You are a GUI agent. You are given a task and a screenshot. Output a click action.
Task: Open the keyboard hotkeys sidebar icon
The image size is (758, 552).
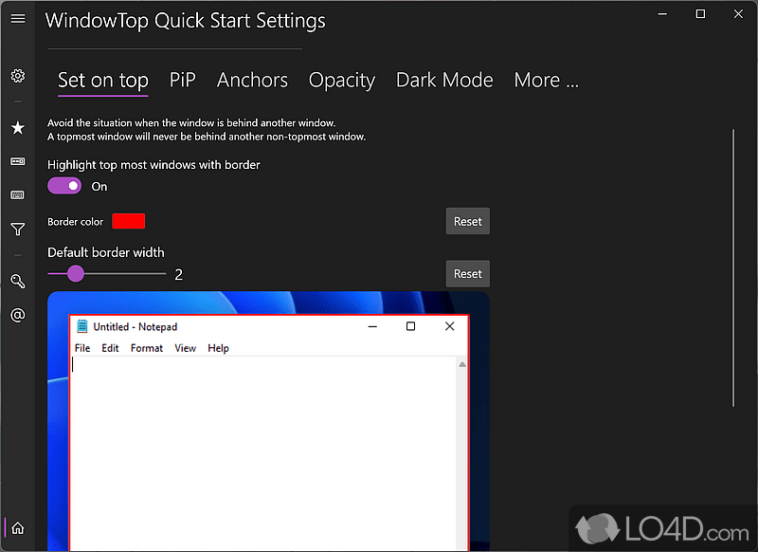pos(18,195)
